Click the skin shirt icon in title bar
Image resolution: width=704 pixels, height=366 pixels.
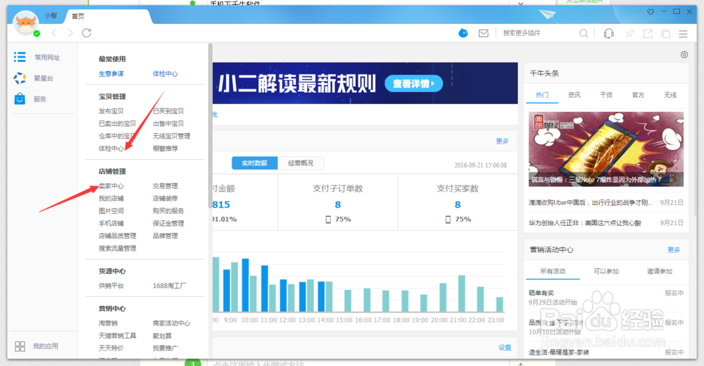click(x=650, y=12)
